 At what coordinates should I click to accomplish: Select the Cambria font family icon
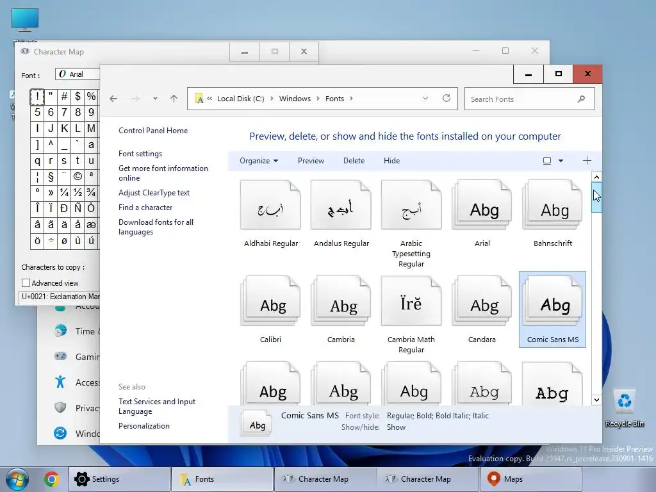pos(341,301)
